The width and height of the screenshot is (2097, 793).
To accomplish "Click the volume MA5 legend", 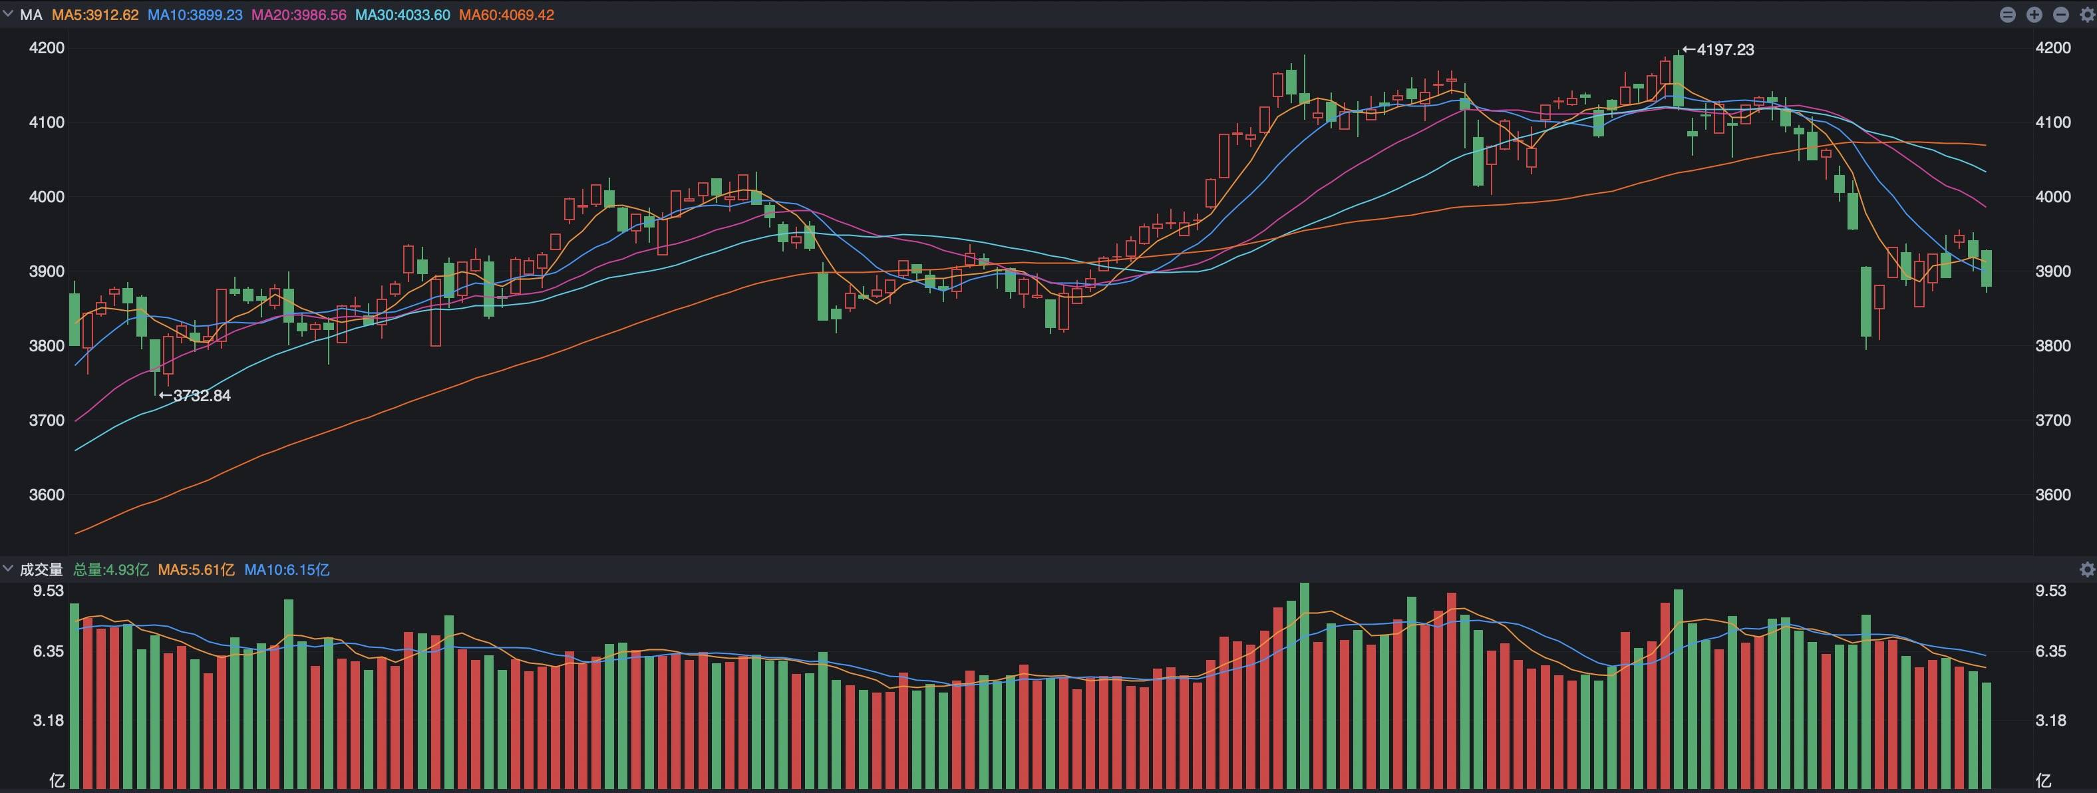I will [196, 569].
